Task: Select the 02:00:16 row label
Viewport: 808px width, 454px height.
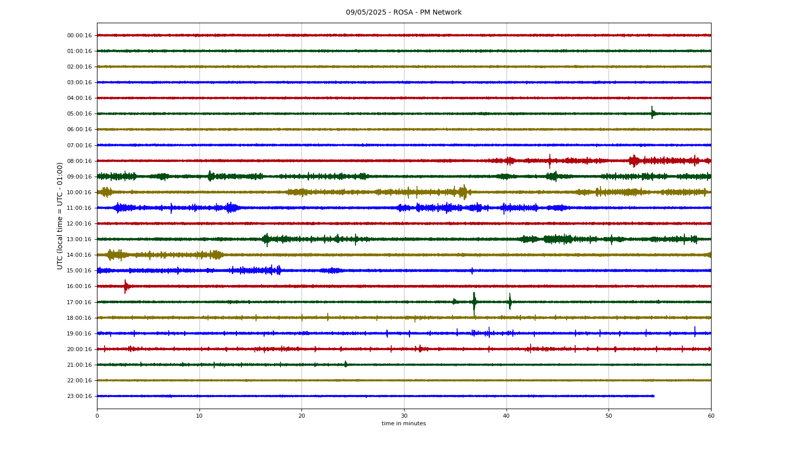Action: 79,67
